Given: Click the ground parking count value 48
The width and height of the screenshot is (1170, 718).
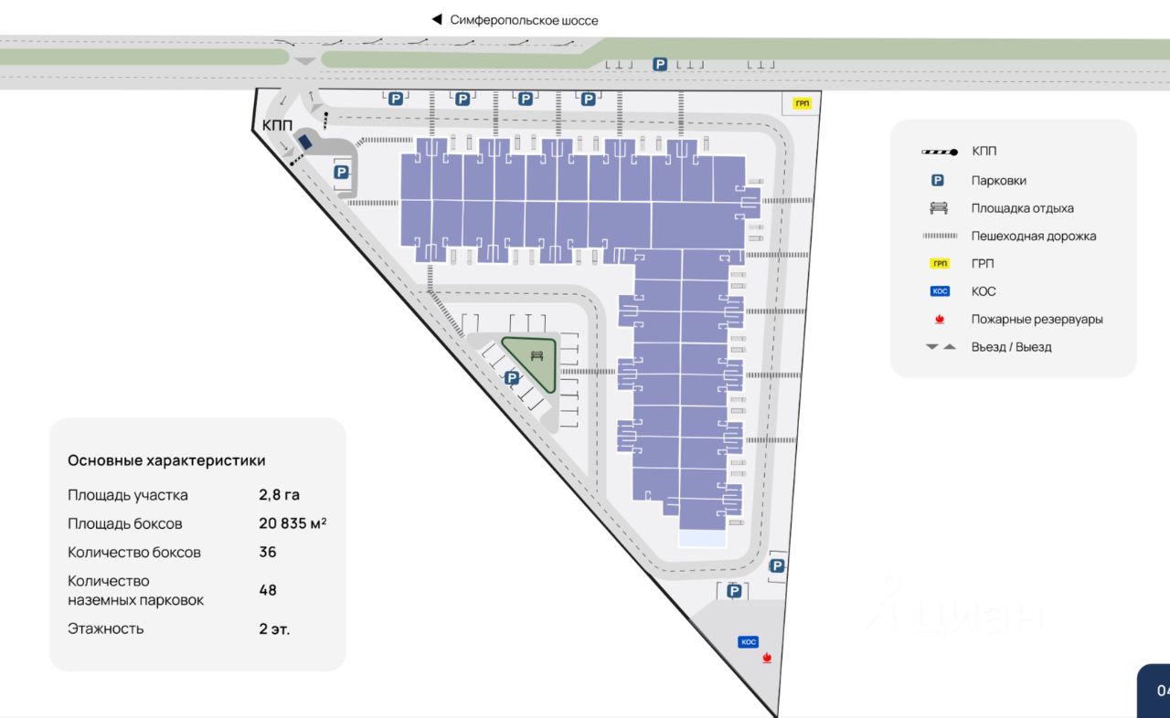Looking at the screenshot, I should (x=268, y=590).
